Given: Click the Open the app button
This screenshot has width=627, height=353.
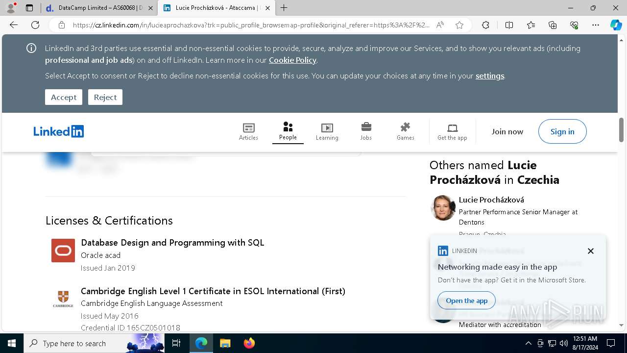Looking at the screenshot, I should tap(466, 301).
